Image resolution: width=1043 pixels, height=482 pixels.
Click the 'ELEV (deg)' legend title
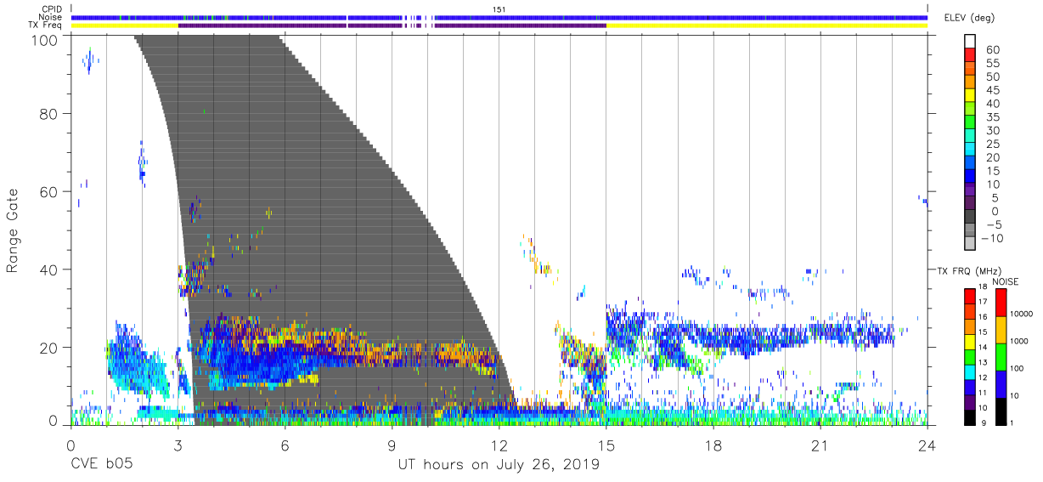tap(971, 18)
